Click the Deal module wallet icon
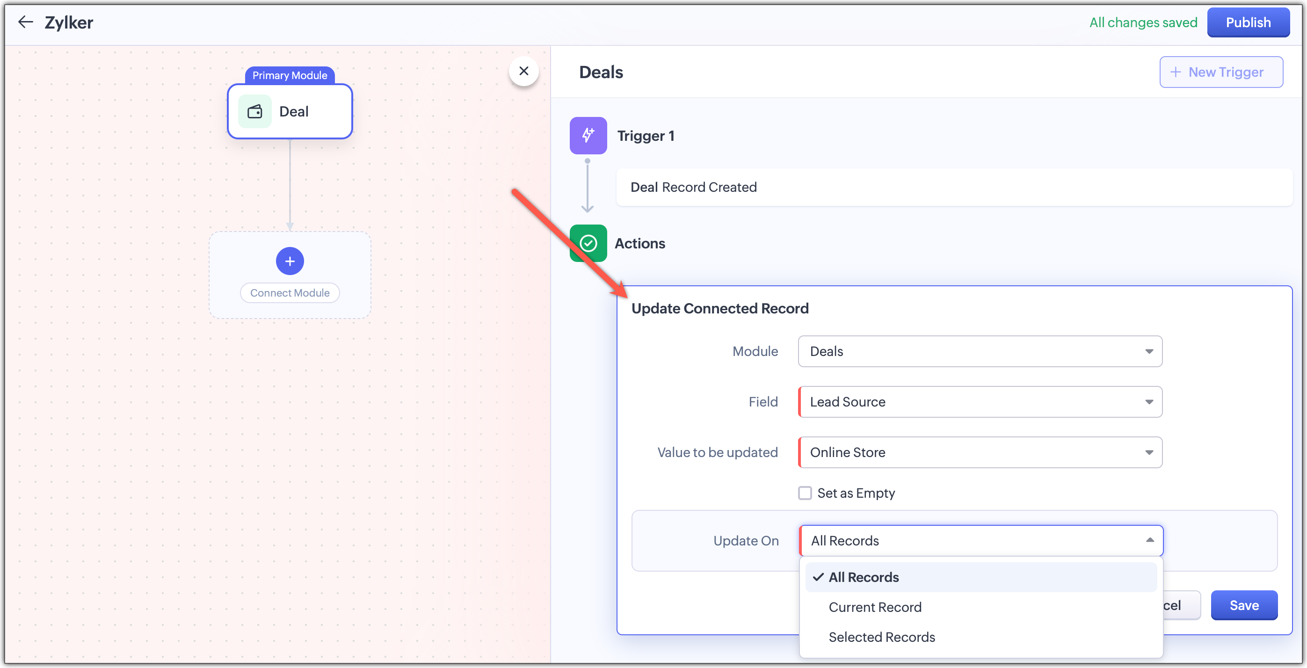 (x=254, y=112)
